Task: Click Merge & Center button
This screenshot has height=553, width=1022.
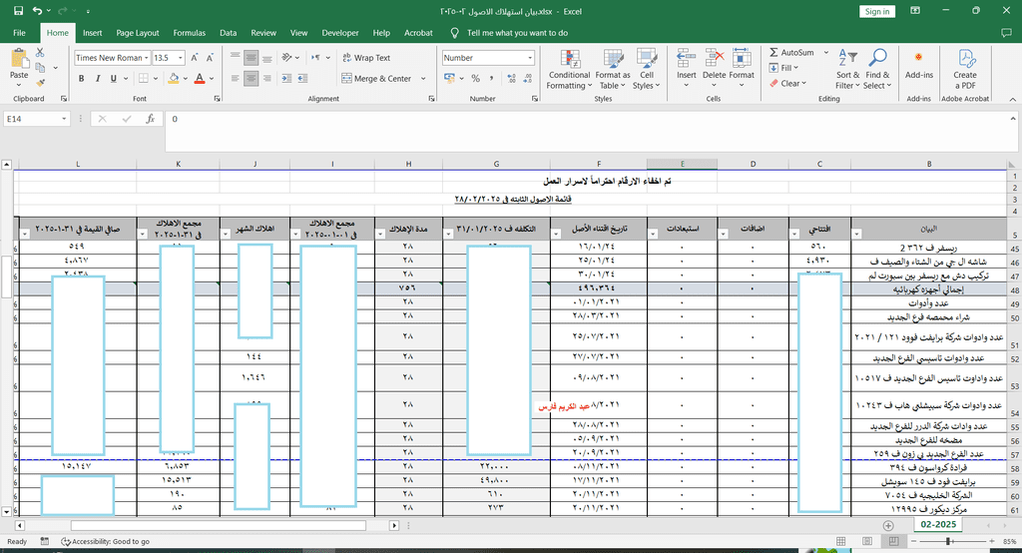Action: (x=376, y=78)
